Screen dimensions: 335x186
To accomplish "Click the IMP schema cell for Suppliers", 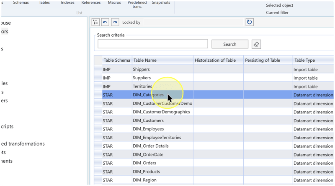I will click(117, 78).
